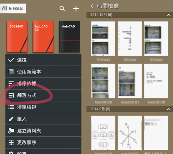Screen dimensions: 173x154
Task: Open third note thumbnail in 2014 9月
Action: (156, 133)
